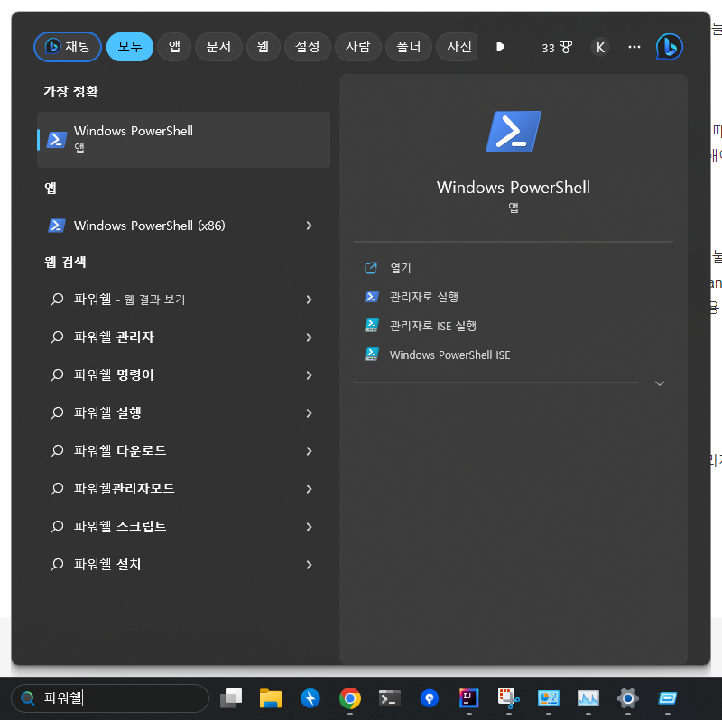Expand arrow for 파워쉘 다운로드
The height and width of the screenshot is (720, 722).
[x=309, y=451]
